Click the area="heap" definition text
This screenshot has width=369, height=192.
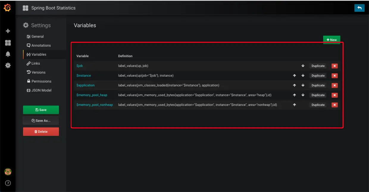tap(195, 95)
